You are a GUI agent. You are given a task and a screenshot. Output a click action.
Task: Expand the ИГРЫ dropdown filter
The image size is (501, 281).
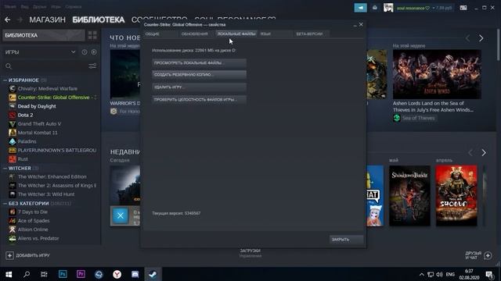click(x=73, y=52)
